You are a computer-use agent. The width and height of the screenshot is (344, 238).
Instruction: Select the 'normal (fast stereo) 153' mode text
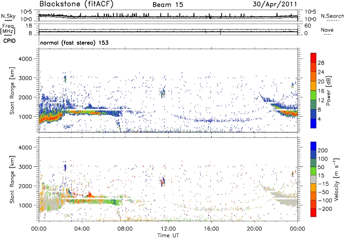(74, 43)
